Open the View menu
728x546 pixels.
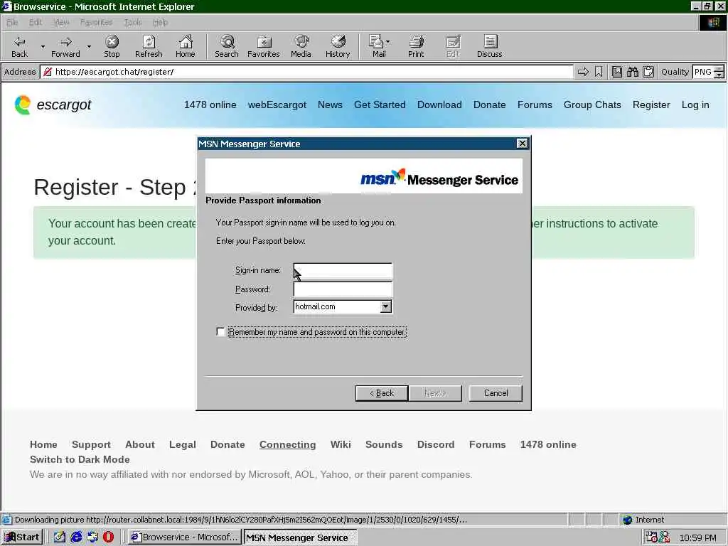[x=61, y=22]
